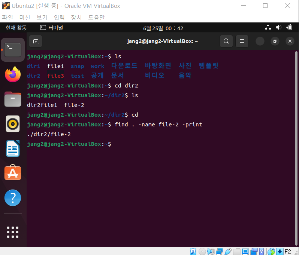299x255 pixels.
Task: Click the find . -name file-2 -print command
Action: click(x=158, y=125)
